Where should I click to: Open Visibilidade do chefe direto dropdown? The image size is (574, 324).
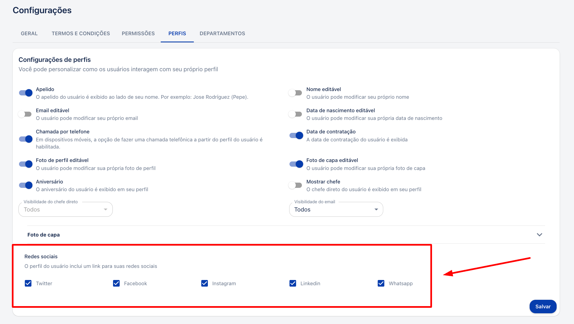[66, 210]
